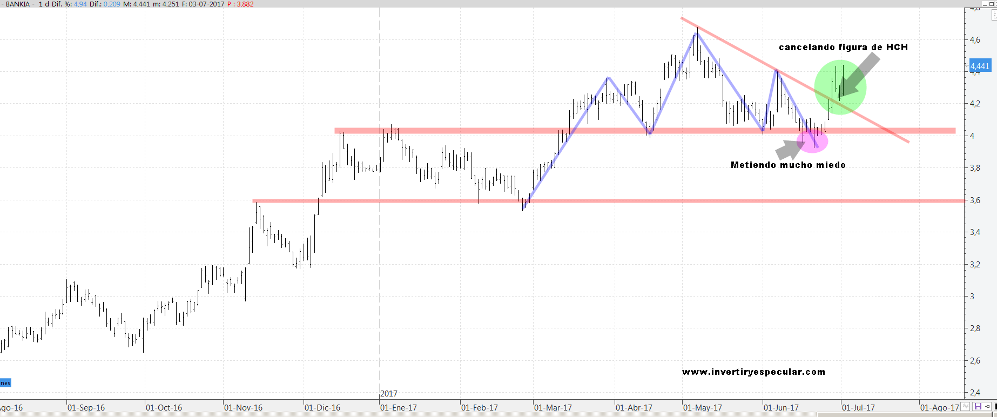
Task: Click the 01-Ene-17 date on time axis
Action: pyautogui.click(x=399, y=408)
